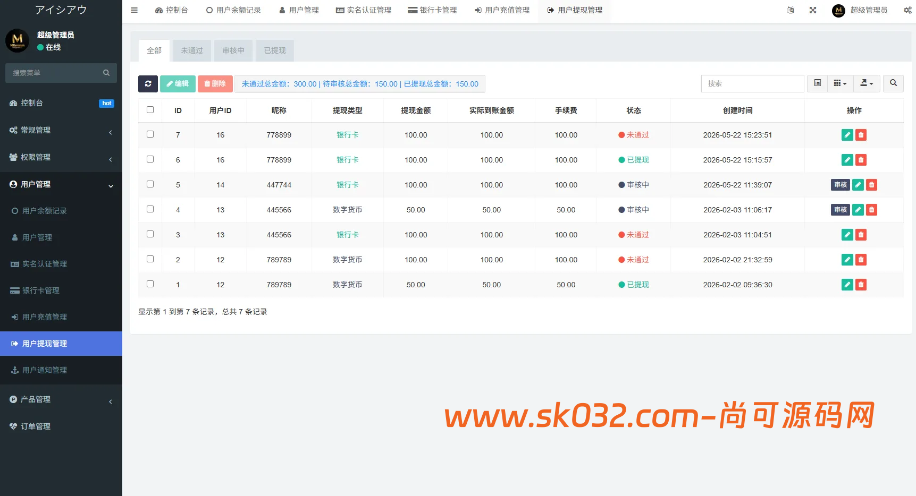Viewport: 916px width, 496px height.
Task: Check the checkbox for row ID 7
Action: pos(150,134)
